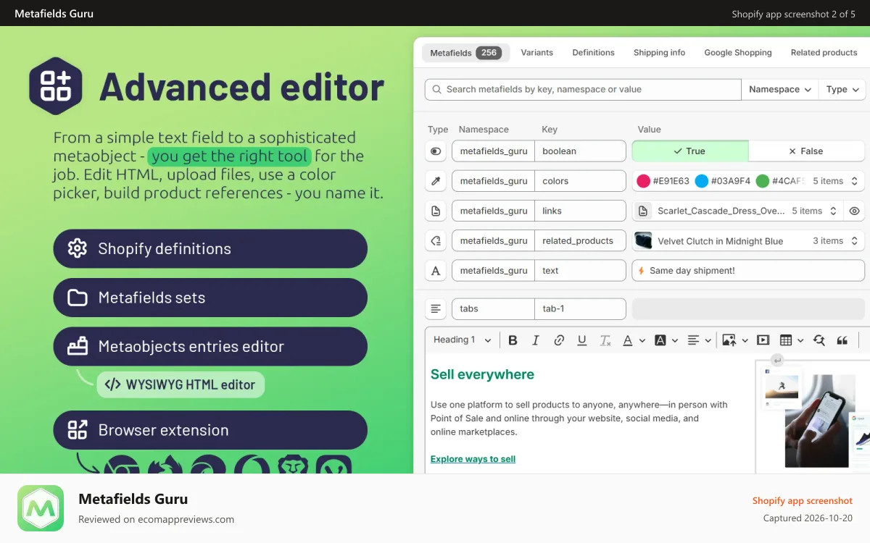This screenshot has width=870, height=543.
Task: Click the magnifier icon in the metafields search box
Action: point(436,90)
